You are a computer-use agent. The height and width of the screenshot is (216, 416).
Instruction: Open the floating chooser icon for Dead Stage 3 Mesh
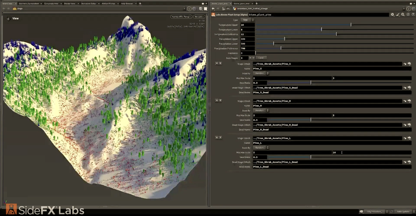410,162
